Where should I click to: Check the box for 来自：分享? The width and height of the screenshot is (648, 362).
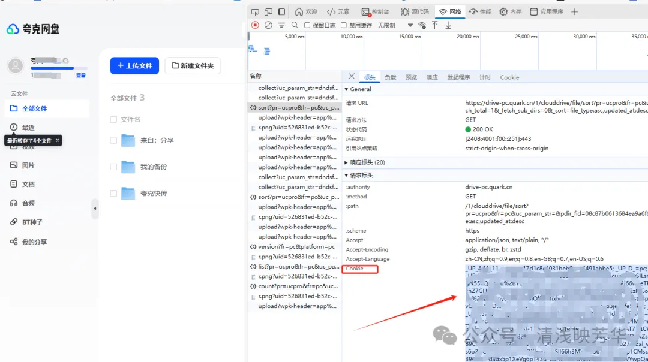[113, 141]
